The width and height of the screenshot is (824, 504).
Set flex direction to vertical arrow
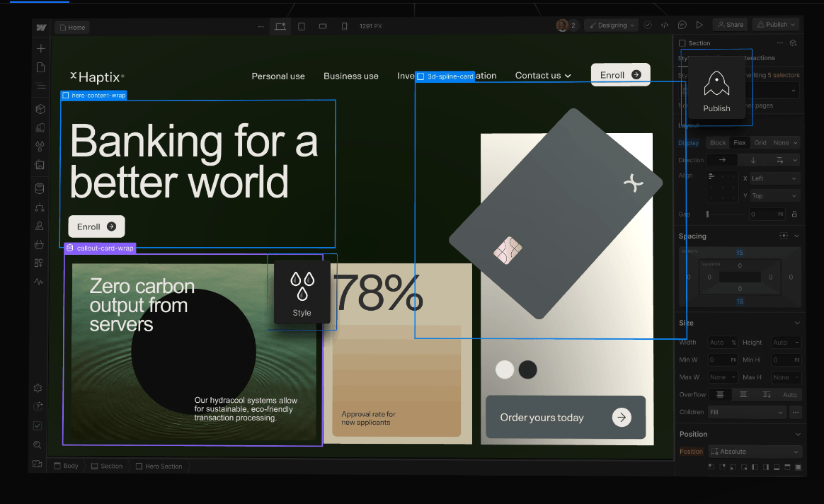[753, 160]
